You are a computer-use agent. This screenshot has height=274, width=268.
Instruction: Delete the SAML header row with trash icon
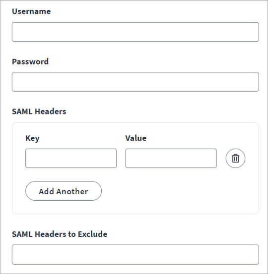[x=235, y=159]
